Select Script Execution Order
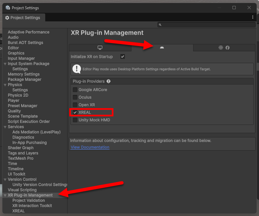This screenshot has width=259, height=216. coord(29,122)
